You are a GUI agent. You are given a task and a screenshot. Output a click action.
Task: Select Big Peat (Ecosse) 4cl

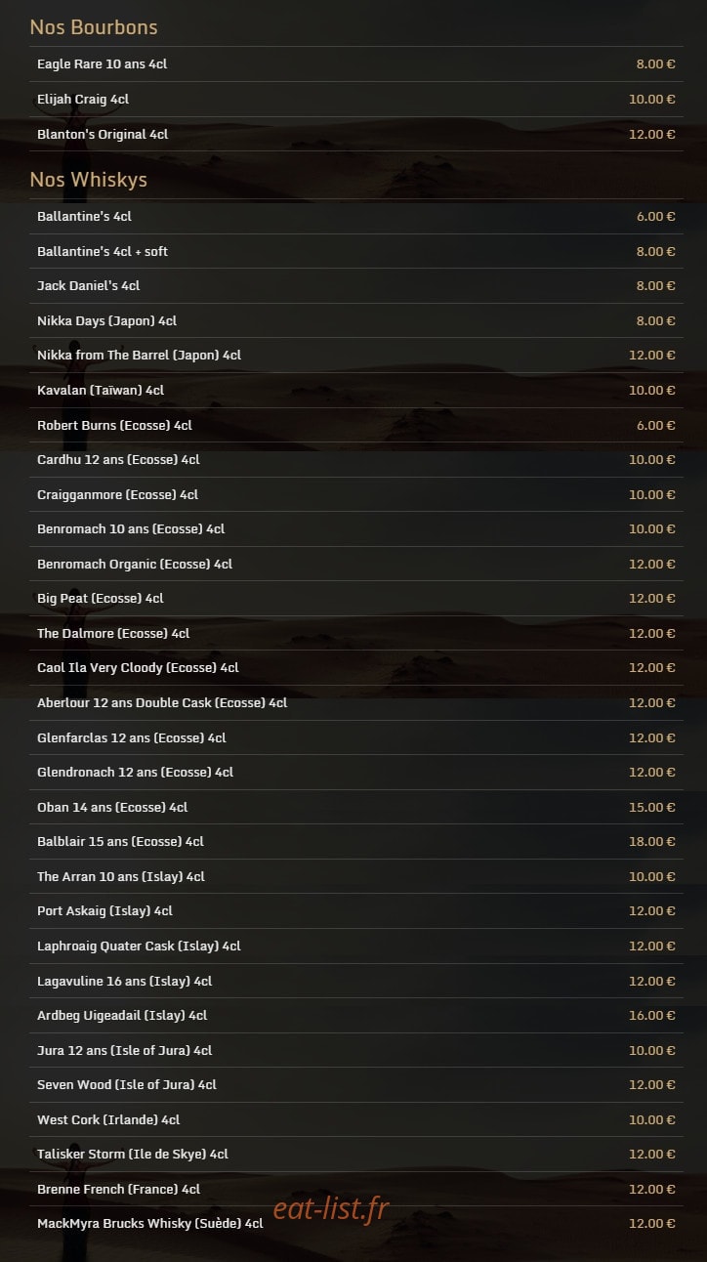pos(356,599)
